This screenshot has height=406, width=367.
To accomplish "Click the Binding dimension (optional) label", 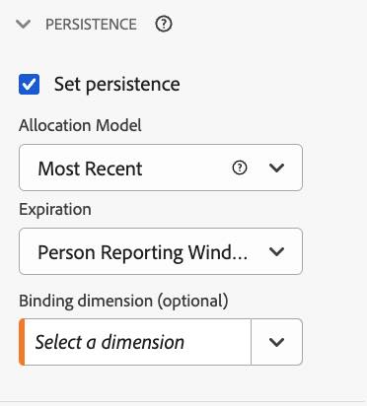I will [123, 301].
